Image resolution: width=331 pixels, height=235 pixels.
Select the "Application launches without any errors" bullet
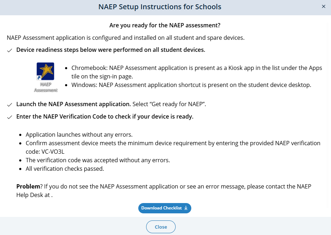(79, 135)
